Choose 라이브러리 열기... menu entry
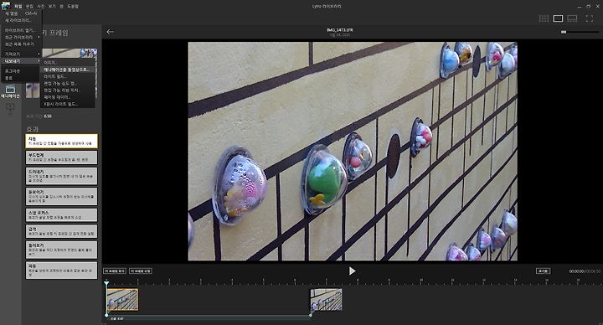603x325 pixels. tap(21, 30)
